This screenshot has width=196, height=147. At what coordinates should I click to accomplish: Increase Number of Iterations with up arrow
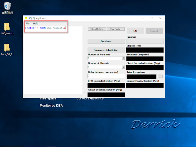tap(123, 57)
